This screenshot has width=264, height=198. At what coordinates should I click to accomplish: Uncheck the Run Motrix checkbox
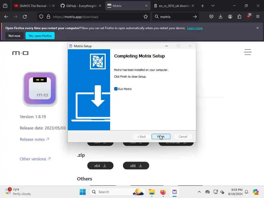click(116, 89)
